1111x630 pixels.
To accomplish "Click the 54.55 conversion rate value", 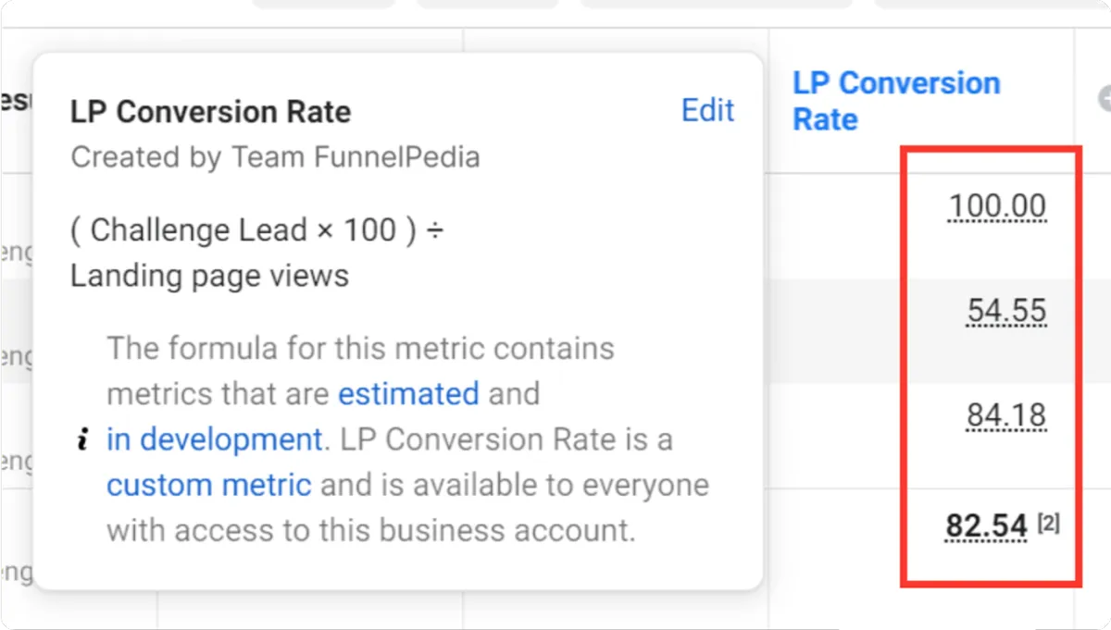I will tap(1006, 311).
